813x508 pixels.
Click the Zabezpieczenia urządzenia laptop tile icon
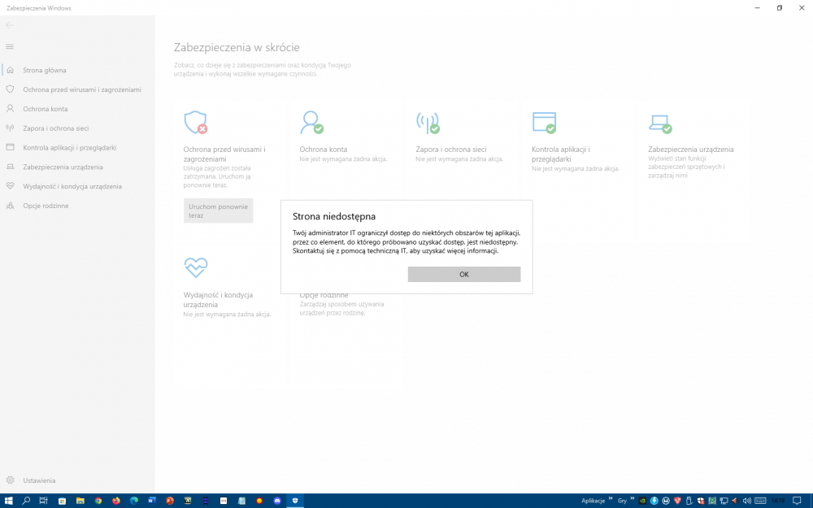[659, 122]
